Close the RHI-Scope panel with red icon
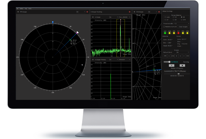Screen dimensions: 206x139 click(x=159, y=12)
